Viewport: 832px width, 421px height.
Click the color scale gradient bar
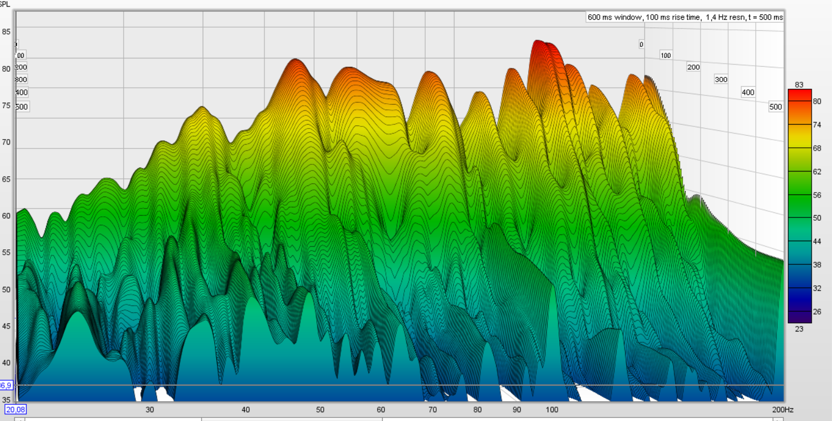799,206
